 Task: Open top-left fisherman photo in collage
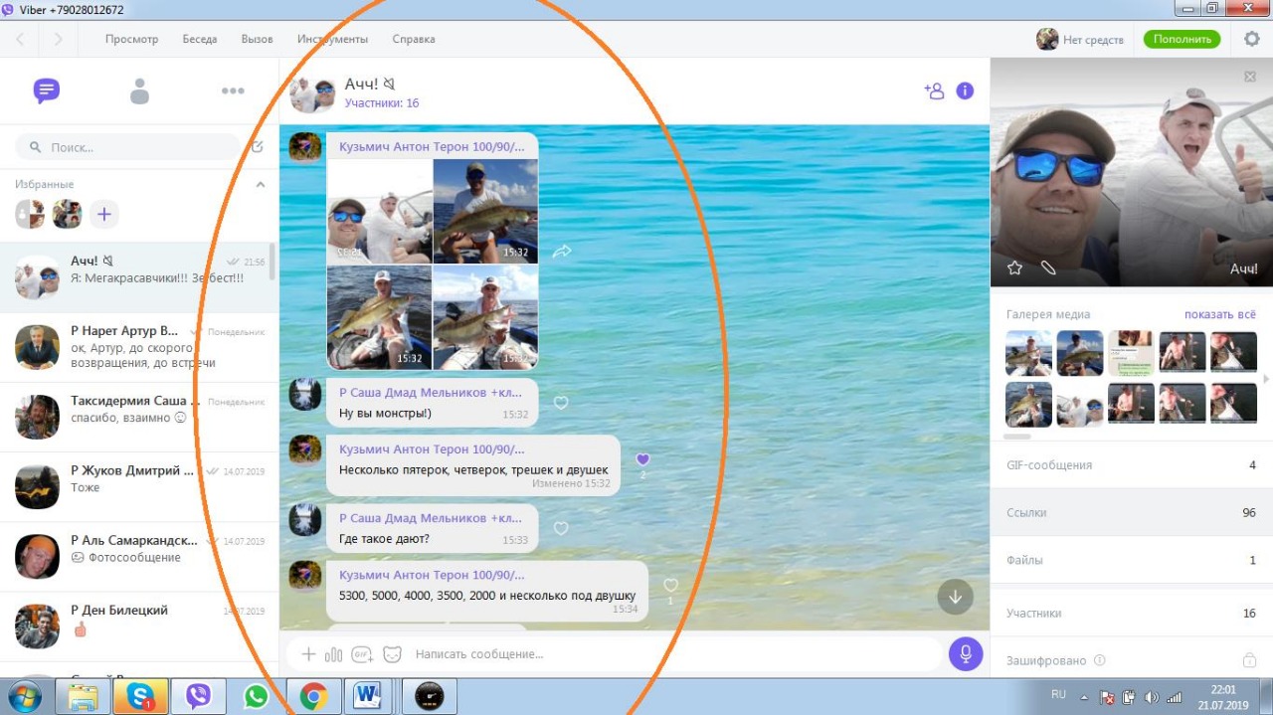(x=379, y=211)
